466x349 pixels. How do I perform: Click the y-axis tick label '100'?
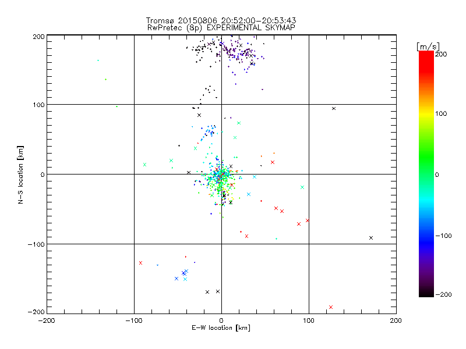[38, 105]
